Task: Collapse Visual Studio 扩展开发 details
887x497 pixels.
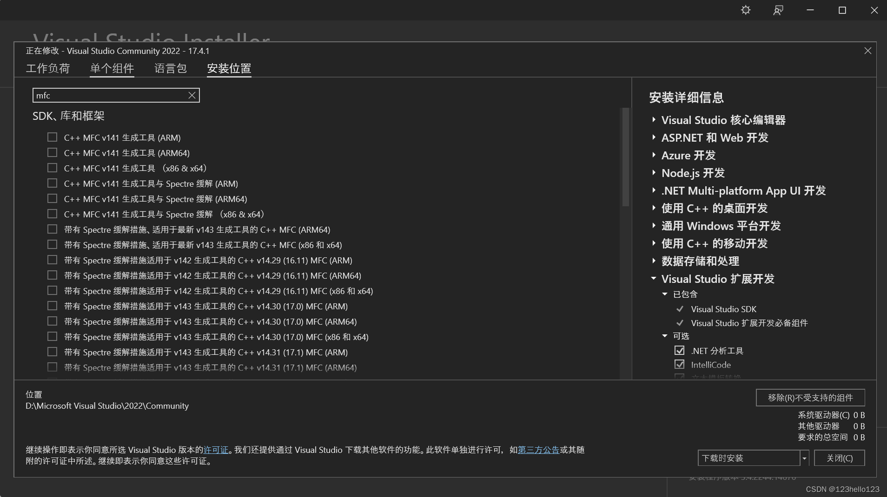Action: pyautogui.click(x=654, y=279)
